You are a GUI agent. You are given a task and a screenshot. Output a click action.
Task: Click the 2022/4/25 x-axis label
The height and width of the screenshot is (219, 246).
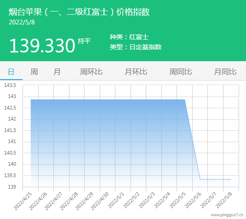coord(23,201)
